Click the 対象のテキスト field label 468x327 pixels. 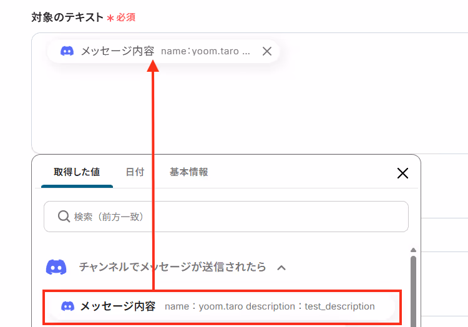coord(67,17)
